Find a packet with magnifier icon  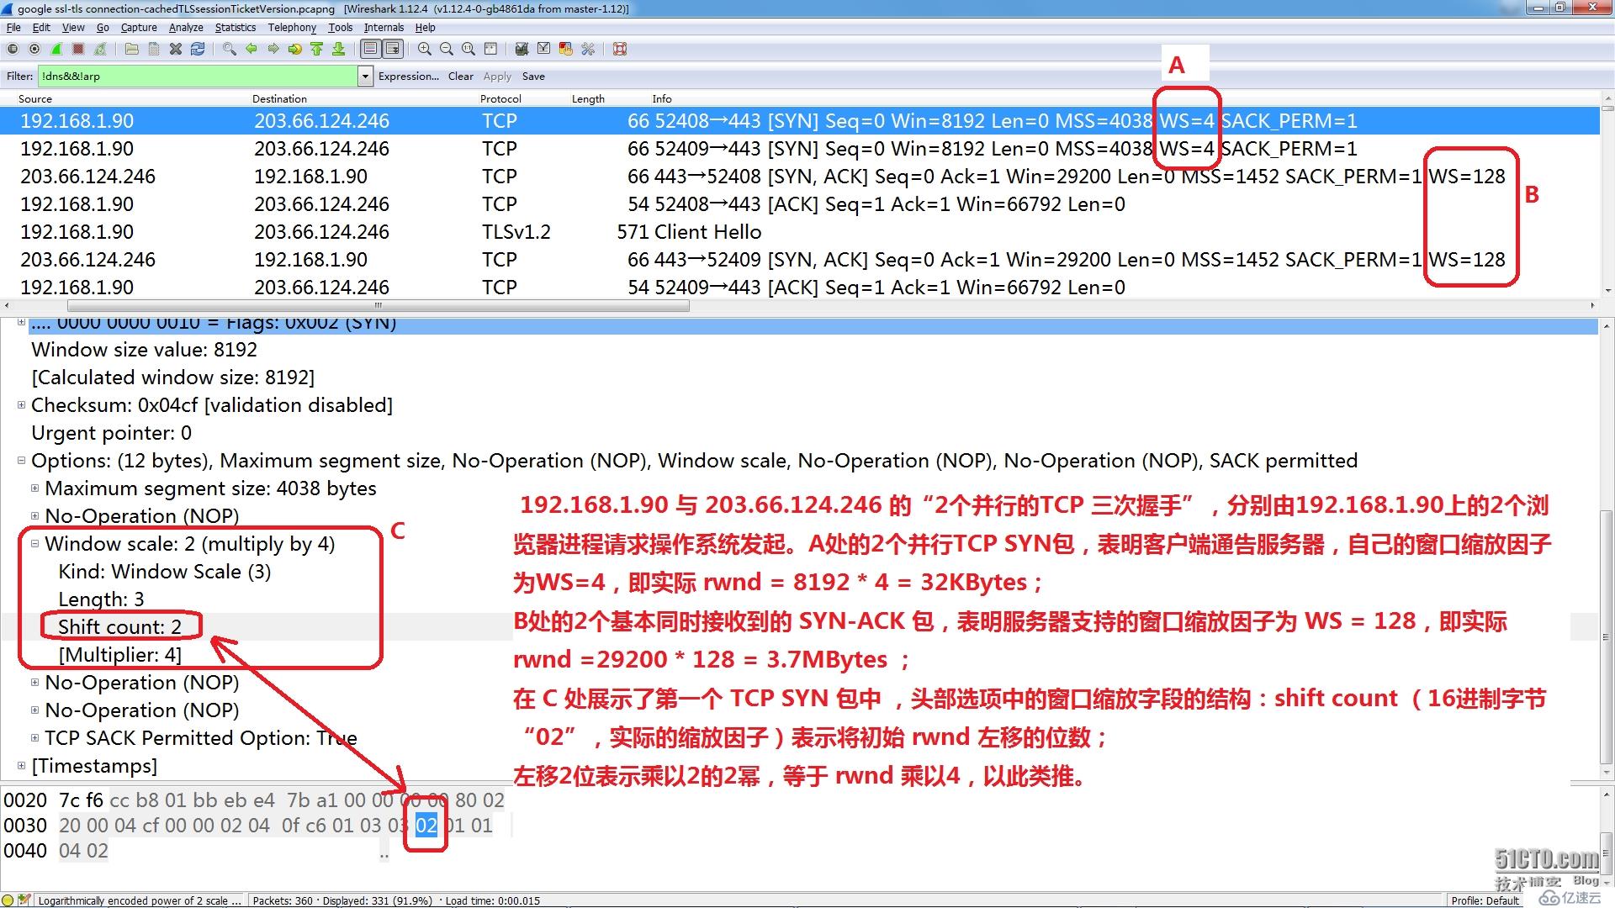click(229, 49)
